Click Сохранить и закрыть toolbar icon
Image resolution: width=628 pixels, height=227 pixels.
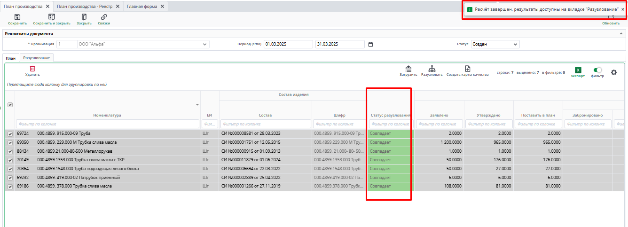(52, 17)
